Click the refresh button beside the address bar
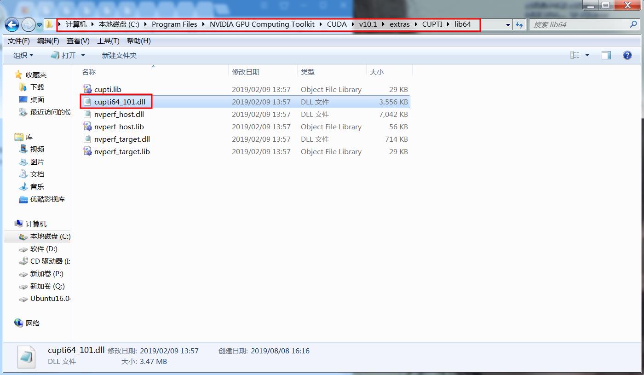Screen dimensions: 644x375 pos(519,24)
